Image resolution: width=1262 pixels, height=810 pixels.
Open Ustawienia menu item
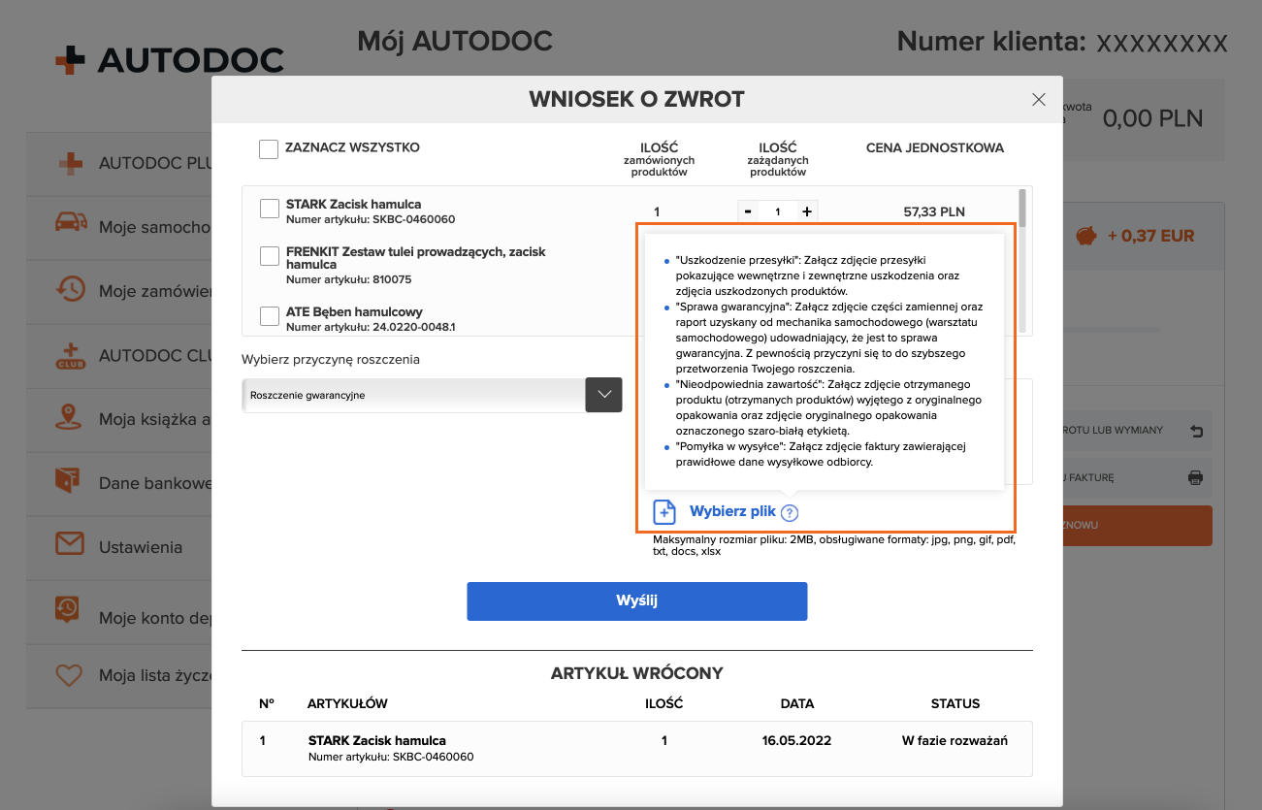click(x=119, y=547)
